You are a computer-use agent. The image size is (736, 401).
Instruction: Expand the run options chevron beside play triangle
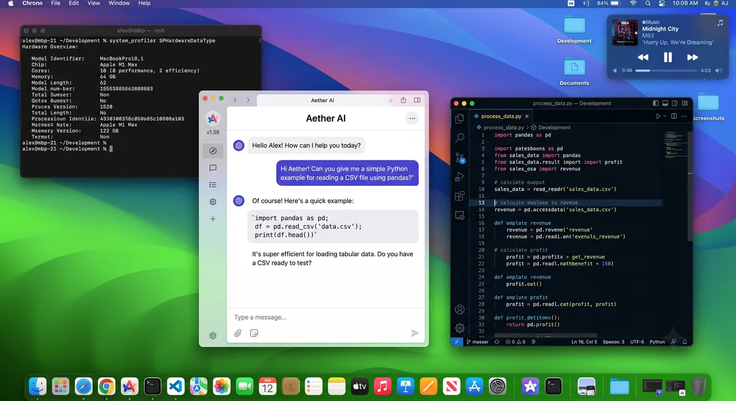pyautogui.click(x=665, y=116)
